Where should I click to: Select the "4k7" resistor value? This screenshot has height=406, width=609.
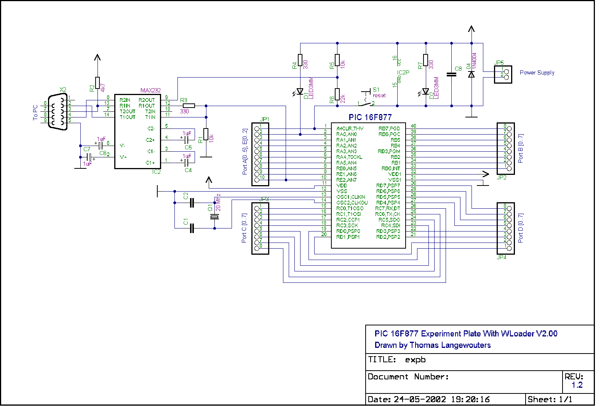103,87
